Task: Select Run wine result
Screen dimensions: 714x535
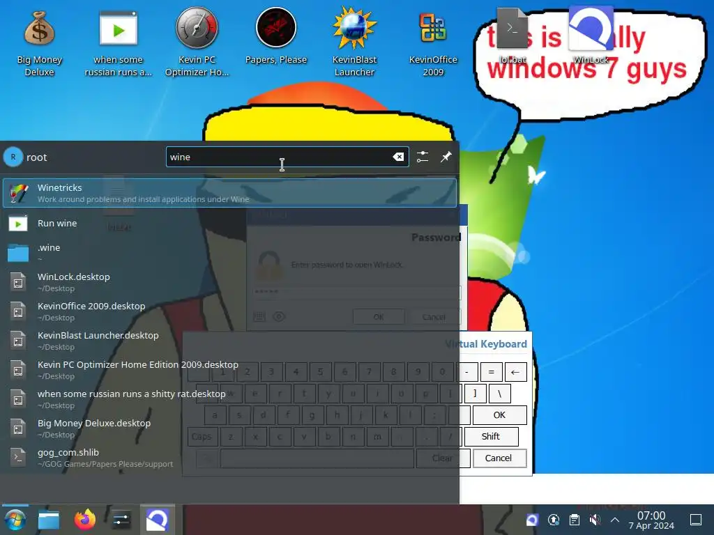Action: 229,224
